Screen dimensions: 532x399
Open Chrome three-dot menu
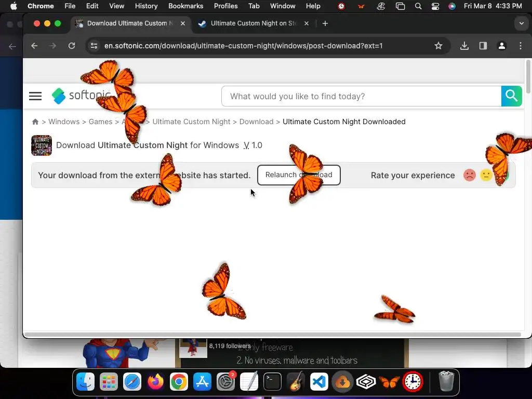tap(521, 46)
